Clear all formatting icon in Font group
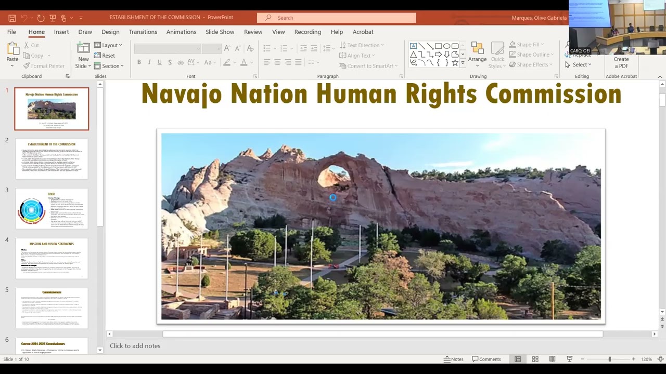 [250, 48]
